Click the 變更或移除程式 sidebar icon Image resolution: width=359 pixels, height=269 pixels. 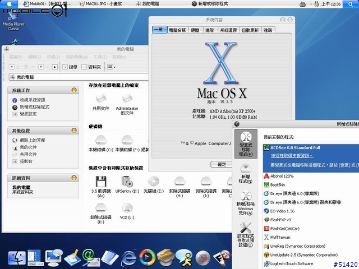(x=246, y=144)
